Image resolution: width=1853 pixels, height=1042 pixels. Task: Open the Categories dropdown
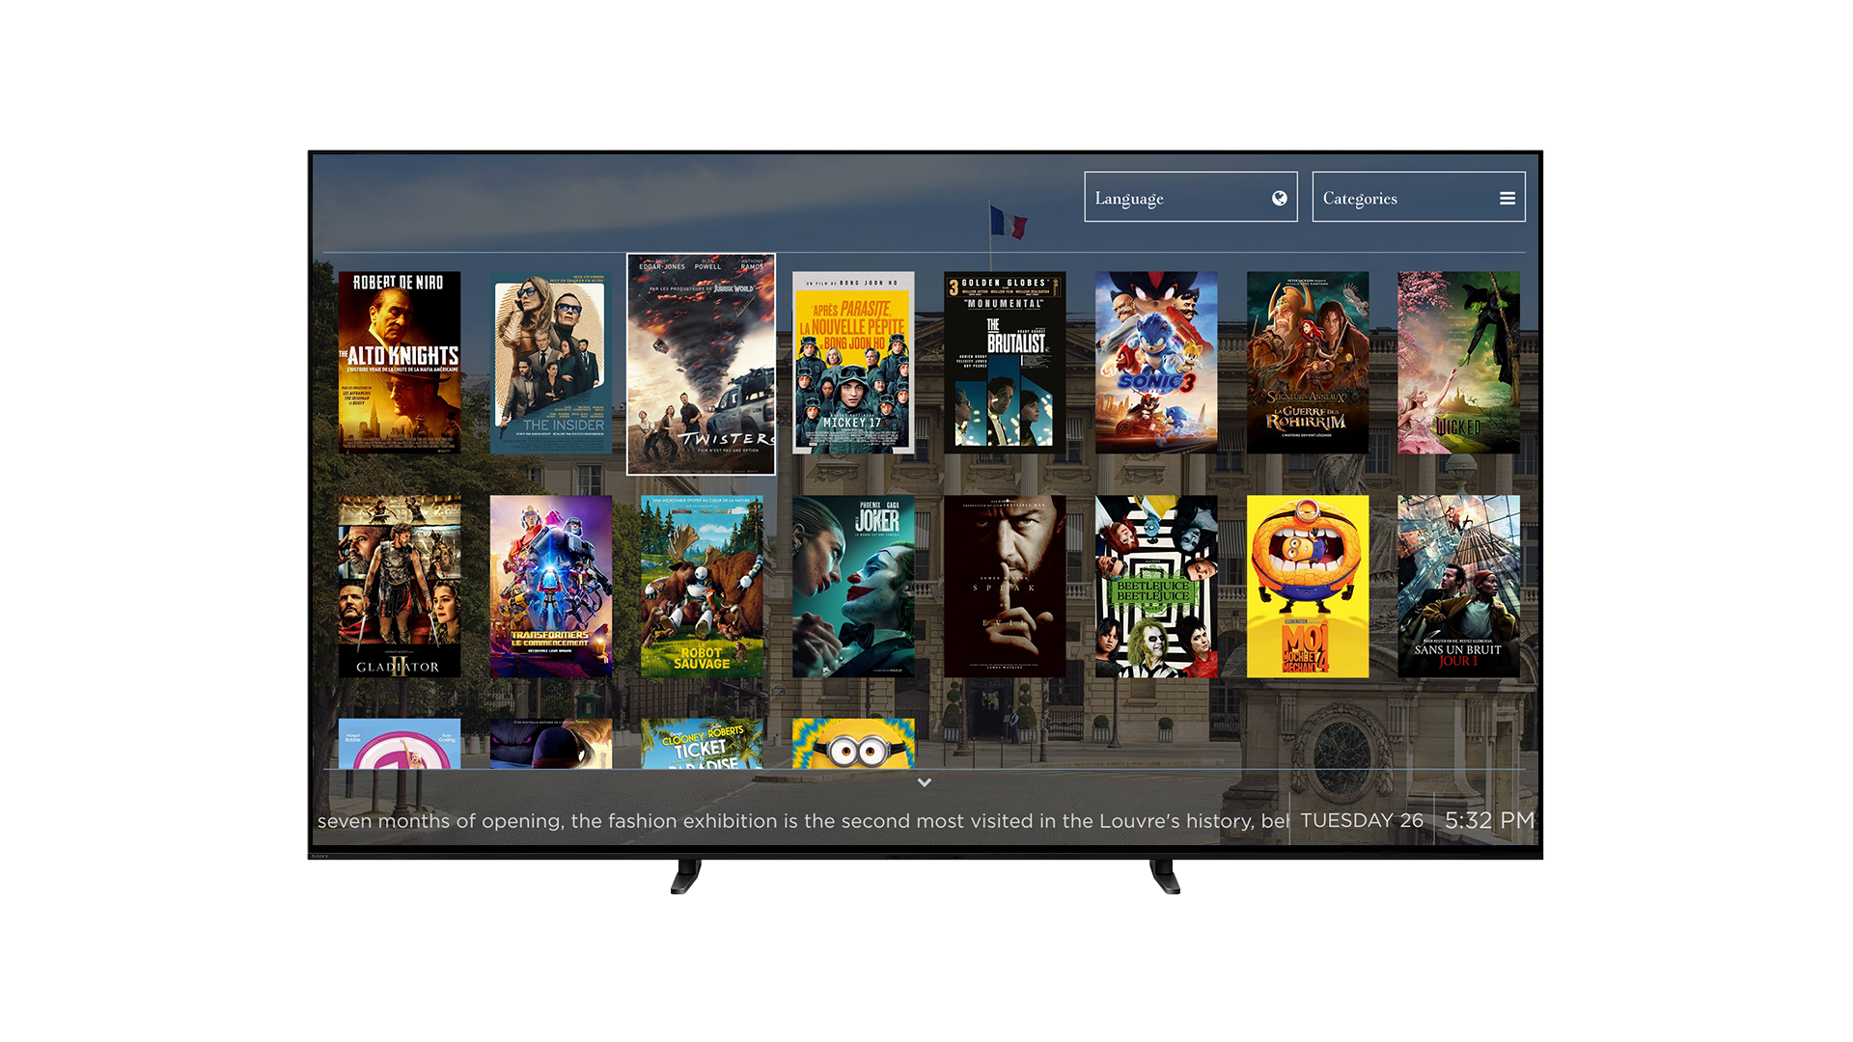(x=1418, y=197)
